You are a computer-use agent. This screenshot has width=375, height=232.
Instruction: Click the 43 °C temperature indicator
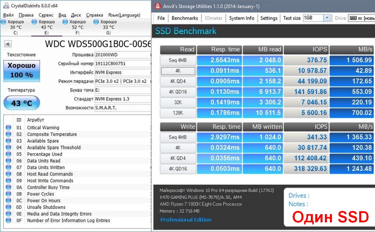point(22,103)
